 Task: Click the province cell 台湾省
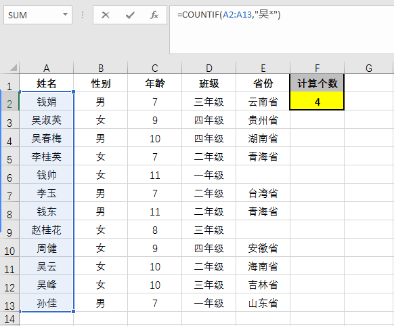(x=263, y=193)
